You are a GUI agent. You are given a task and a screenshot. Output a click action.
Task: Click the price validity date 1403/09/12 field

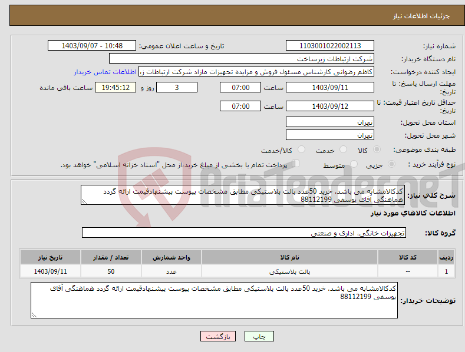[x=330, y=106]
